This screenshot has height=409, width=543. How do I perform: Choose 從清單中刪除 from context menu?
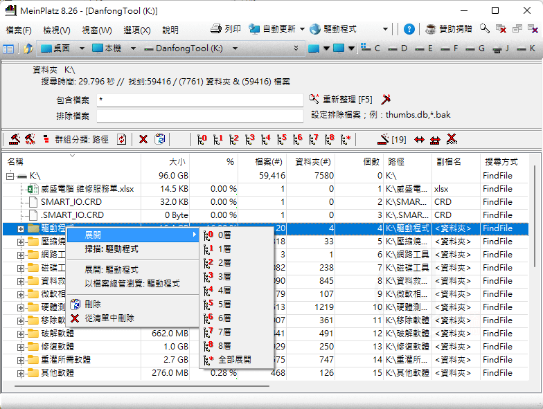109,318
